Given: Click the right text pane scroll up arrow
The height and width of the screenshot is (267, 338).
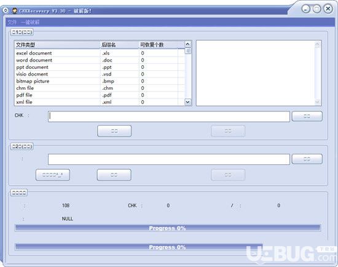Looking at the screenshot, I should pyautogui.click(x=317, y=44).
